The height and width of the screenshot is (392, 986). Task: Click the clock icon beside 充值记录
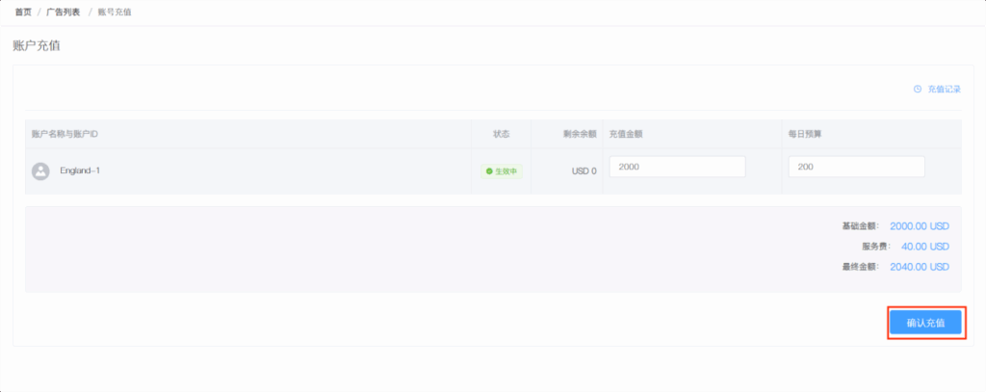click(918, 89)
